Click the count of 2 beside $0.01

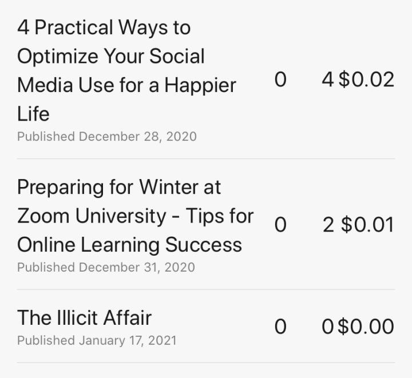click(x=328, y=225)
